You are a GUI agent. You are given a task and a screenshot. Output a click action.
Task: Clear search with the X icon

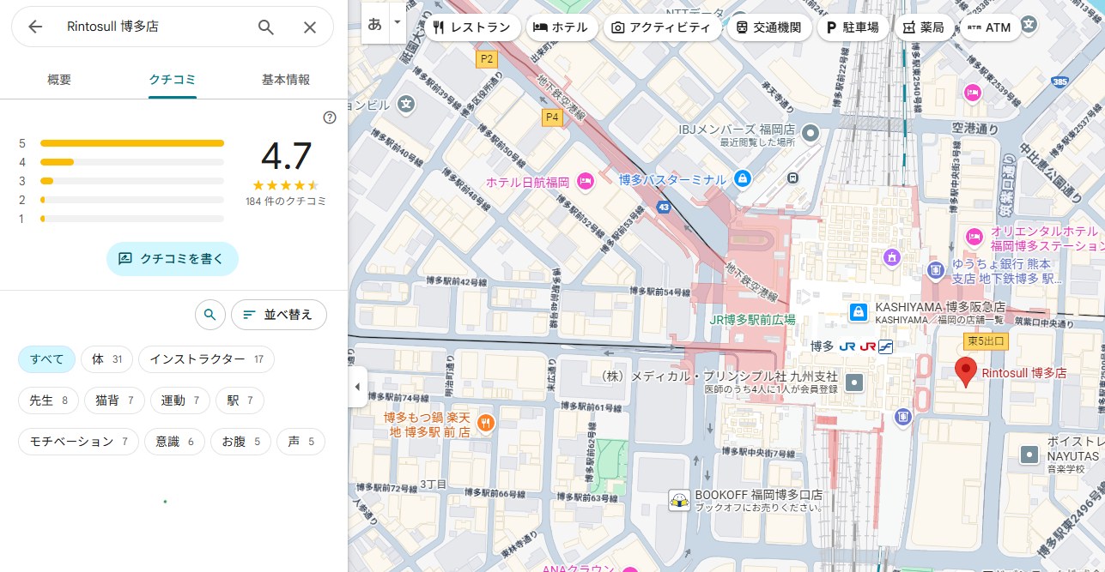click(310, 27)
